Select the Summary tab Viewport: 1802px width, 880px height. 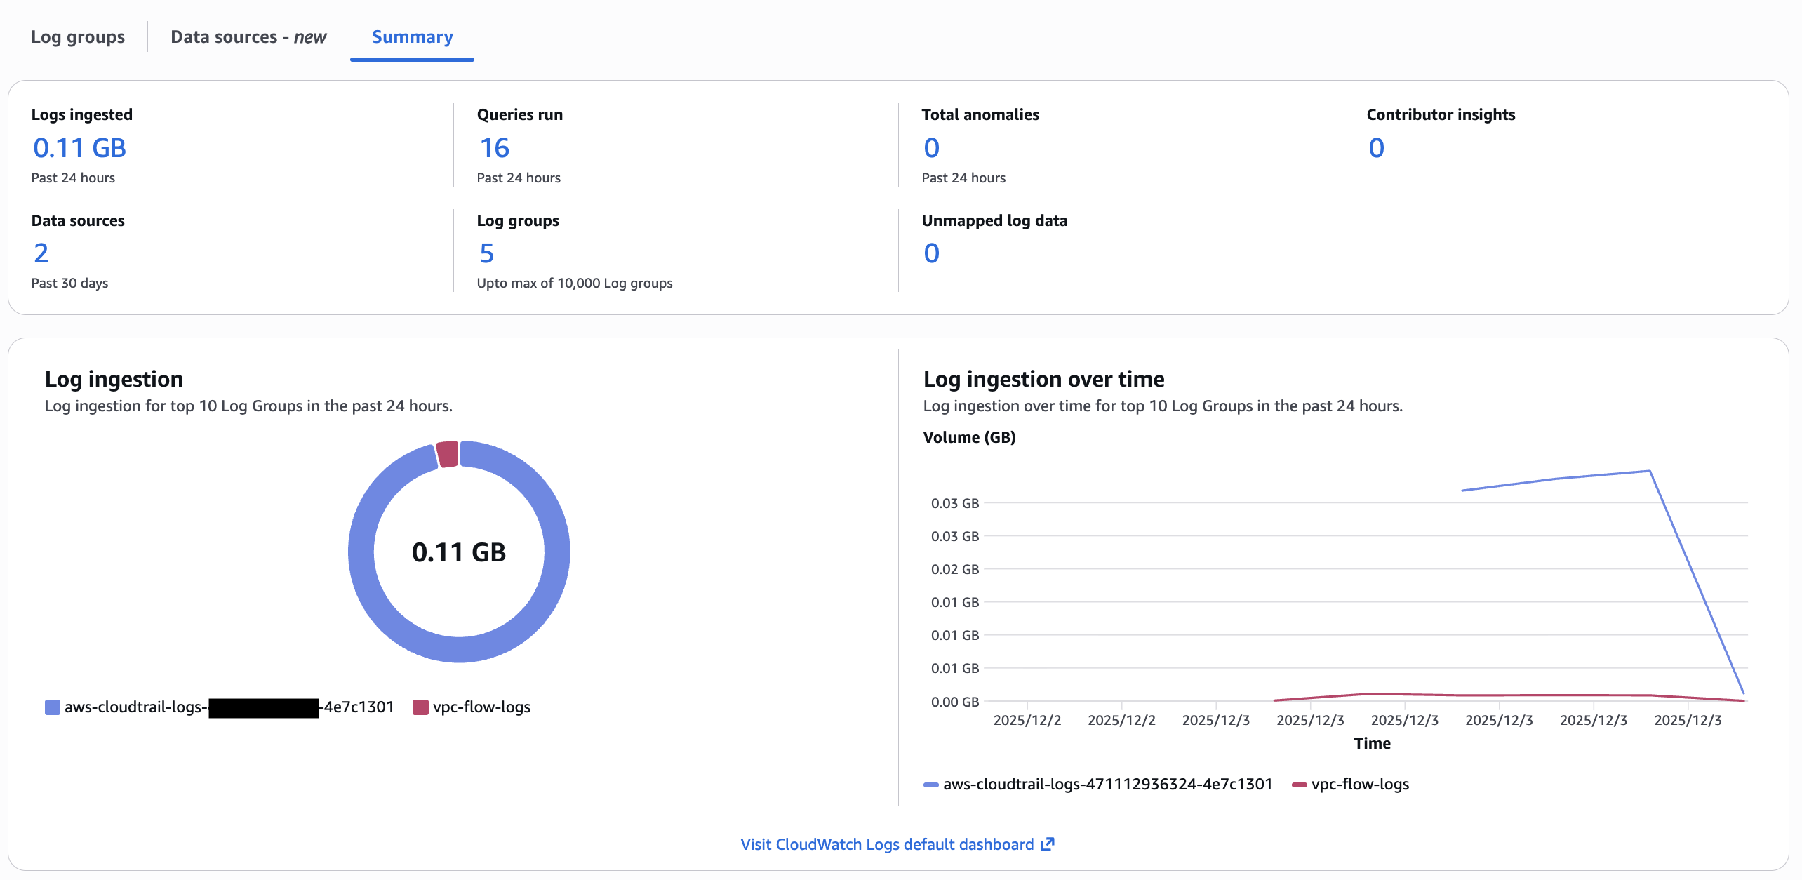coord(412,37)
